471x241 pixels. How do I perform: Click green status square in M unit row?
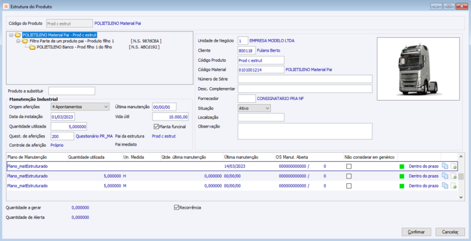402,186
